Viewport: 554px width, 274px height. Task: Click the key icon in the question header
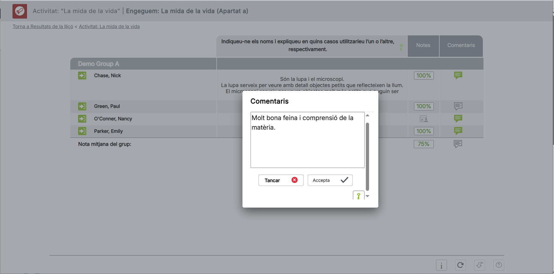tap(401, 47)
